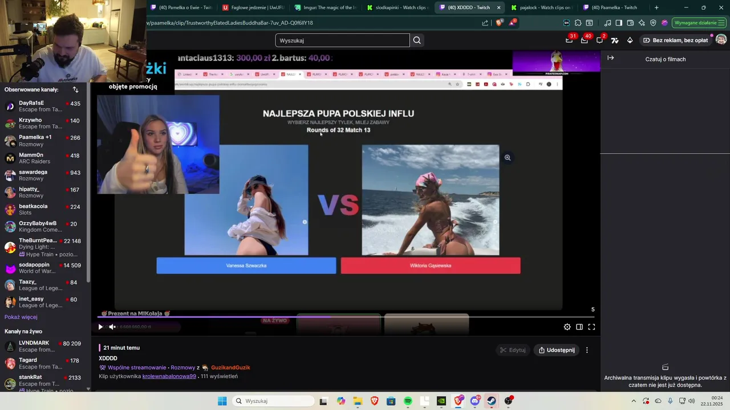Open Discord from taskbar
The height and width of the screenshot is (410, 730).
[x=474, y=401]
